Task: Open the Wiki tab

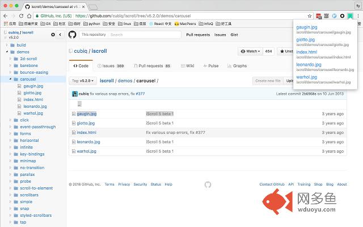Action: pos(188,66)
